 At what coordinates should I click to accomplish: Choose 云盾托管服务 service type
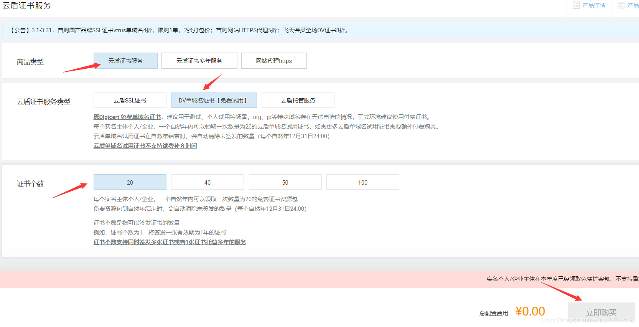[x=298, y=100]
